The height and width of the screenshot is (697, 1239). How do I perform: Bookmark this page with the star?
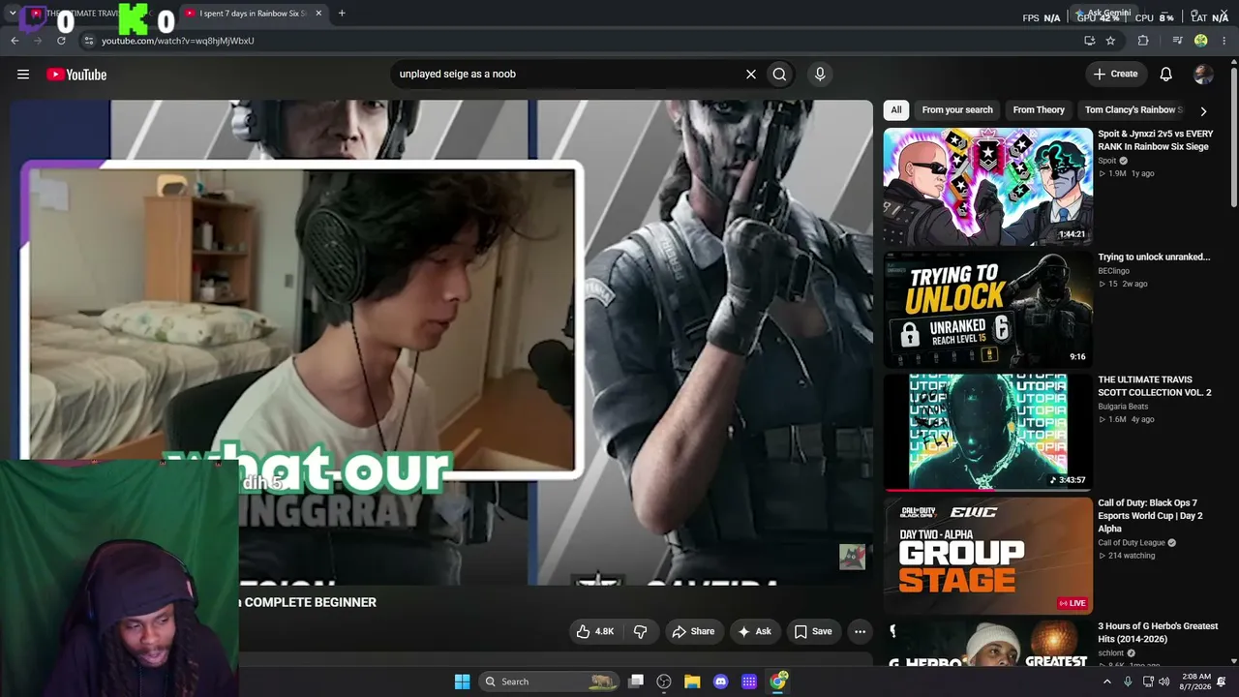1110,41
